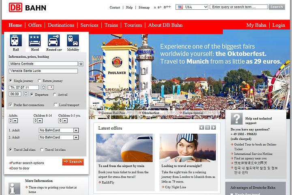The height and width of the screenshot is (195, 292).
Task: Click the airplane offer thumbnail
Action: (x=125, y=147)
